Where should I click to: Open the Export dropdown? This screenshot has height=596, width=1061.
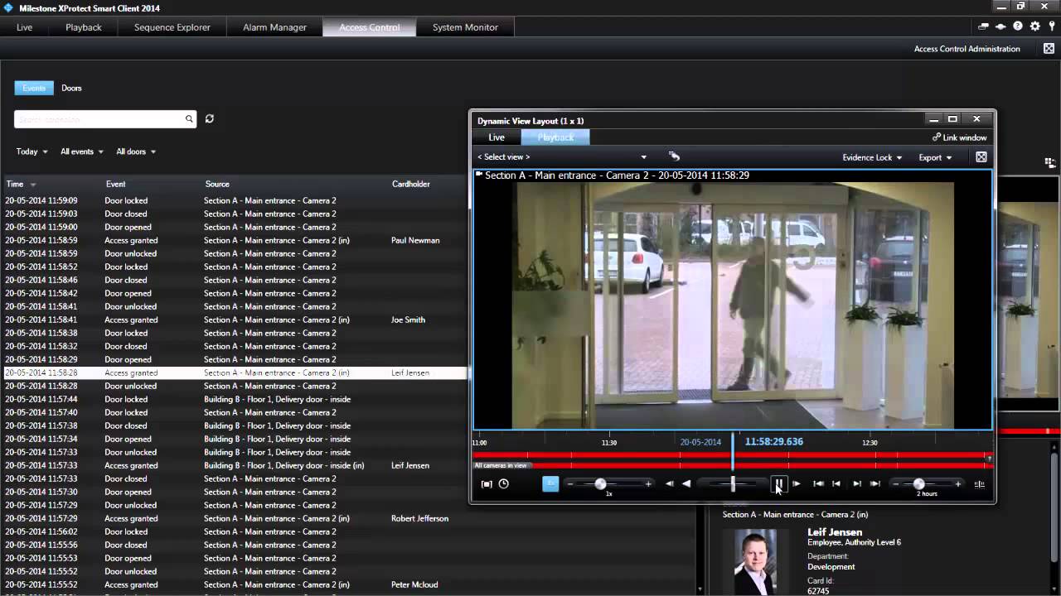[935, 157]
